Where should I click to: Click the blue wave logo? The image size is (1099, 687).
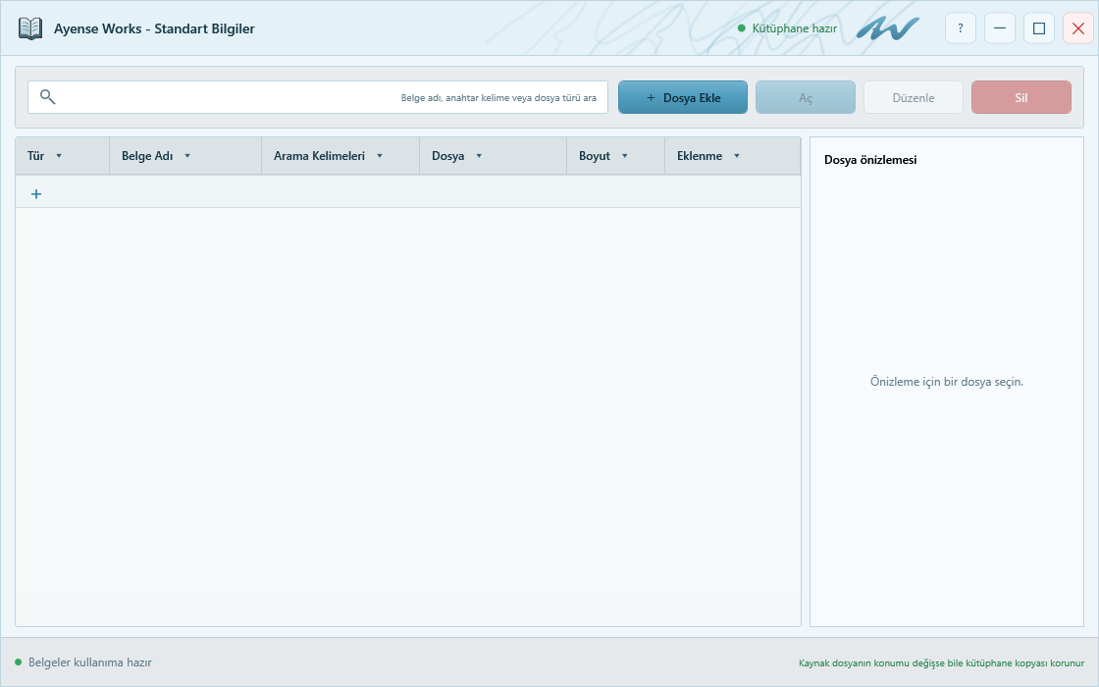click(887, 28)
